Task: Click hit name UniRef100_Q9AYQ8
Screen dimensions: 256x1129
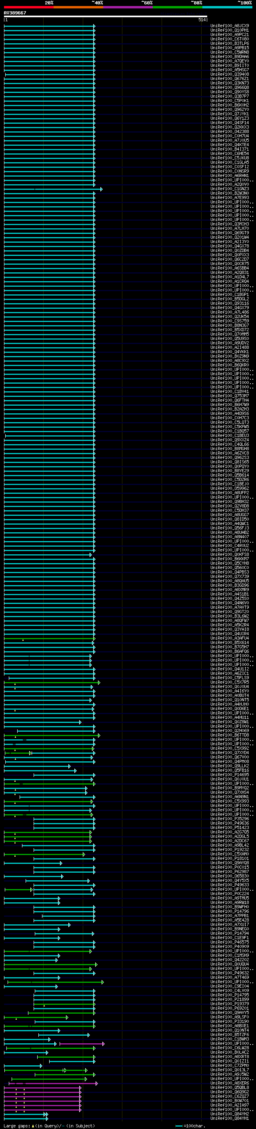Action: [230, 863]
